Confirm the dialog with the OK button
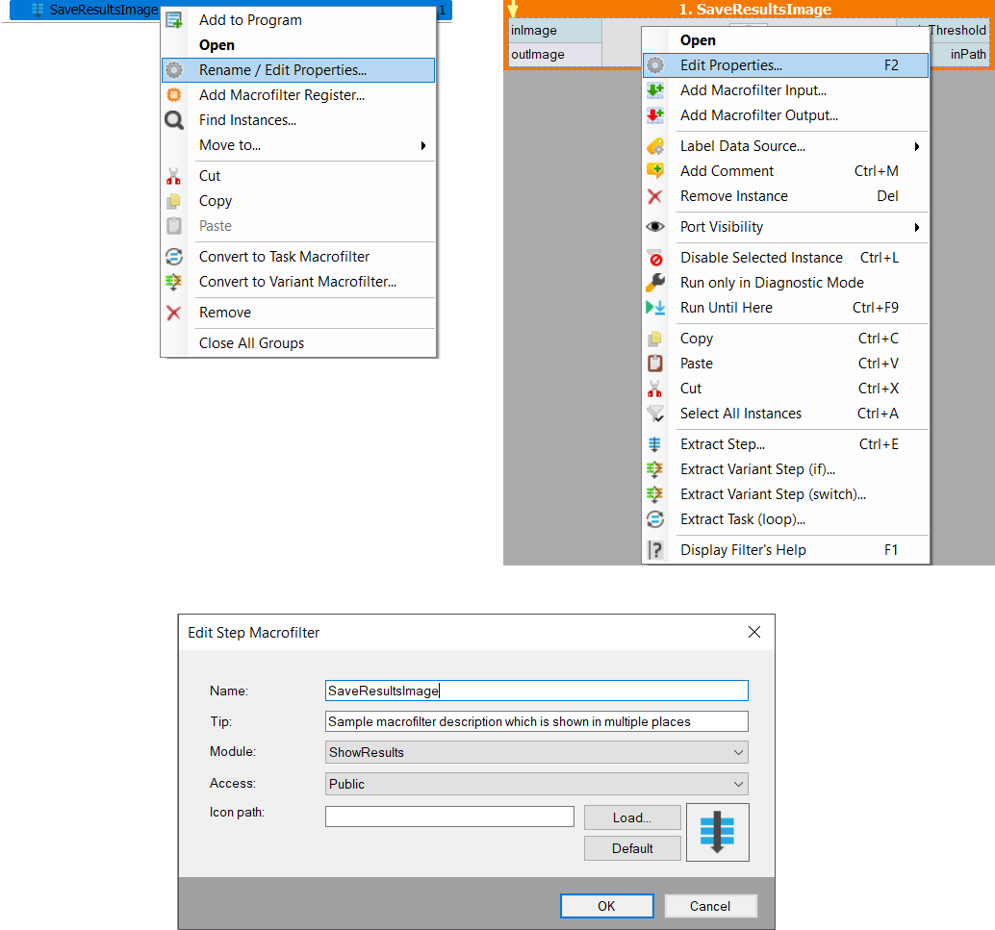Image resolution: width=995 pixels, height=930 pixels. 606,906
